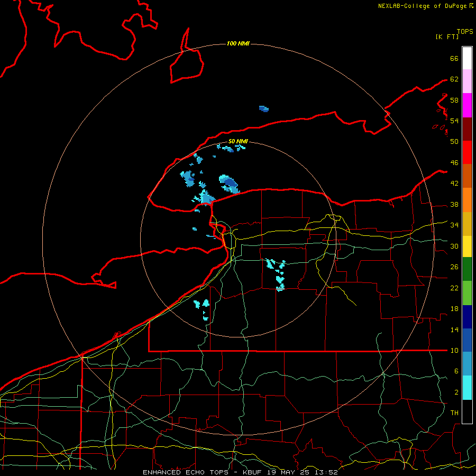Click the 58 legend value
Screen dimensions: 476x476
tap(454, 100)
